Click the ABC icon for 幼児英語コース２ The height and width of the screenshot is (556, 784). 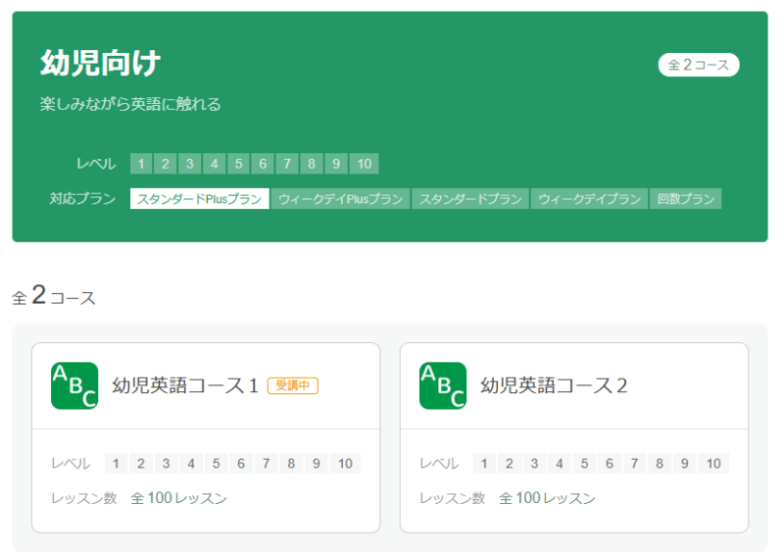click(443, 385)
